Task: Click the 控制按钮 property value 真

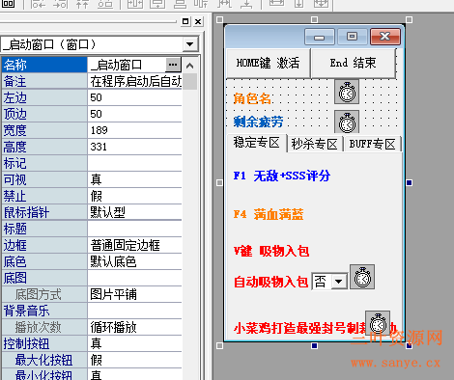Action: click(134, 343)
